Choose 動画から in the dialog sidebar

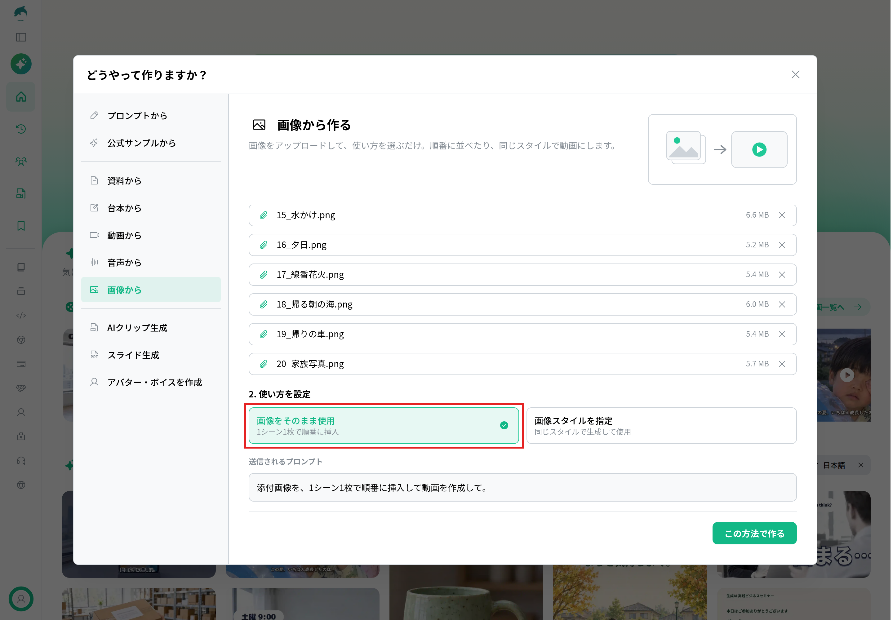[x=151, y=235]
